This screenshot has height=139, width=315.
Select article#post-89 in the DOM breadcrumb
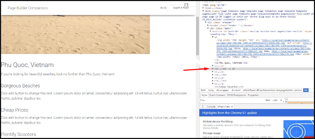[x=273, y=90]
